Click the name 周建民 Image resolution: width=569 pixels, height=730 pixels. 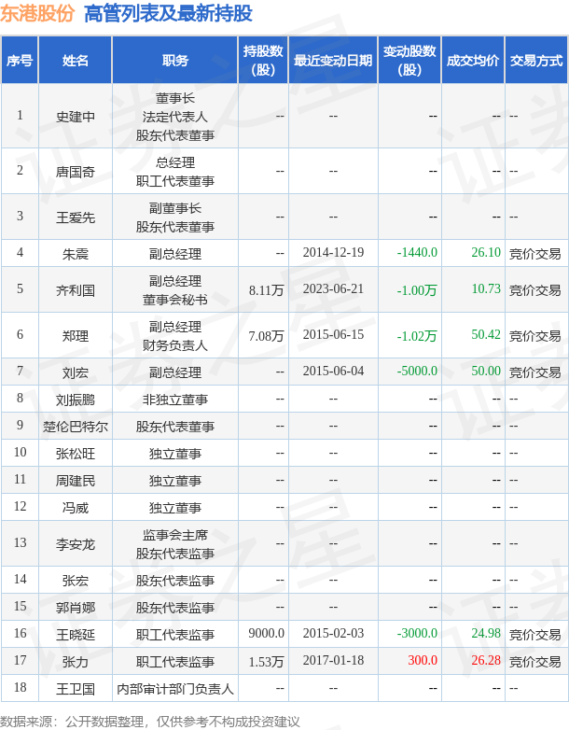coord(76,481)
